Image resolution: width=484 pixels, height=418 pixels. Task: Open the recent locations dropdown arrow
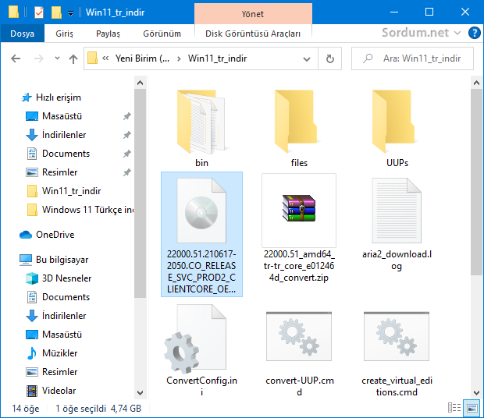(x=57, y=58)
